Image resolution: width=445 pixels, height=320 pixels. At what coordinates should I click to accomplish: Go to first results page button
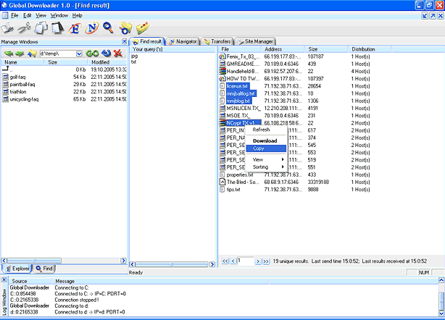tap(225, 261)
